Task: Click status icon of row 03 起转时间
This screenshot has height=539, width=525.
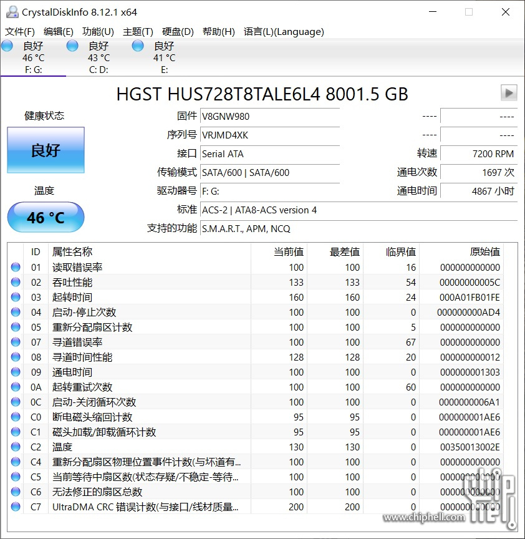Action: [16, 297]
